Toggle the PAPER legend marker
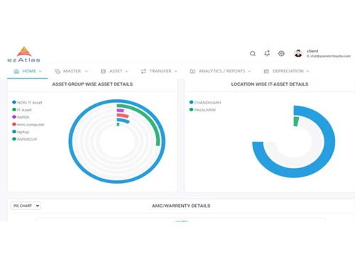The height and width of the screenshot is (266, 355). pos(14,117)
